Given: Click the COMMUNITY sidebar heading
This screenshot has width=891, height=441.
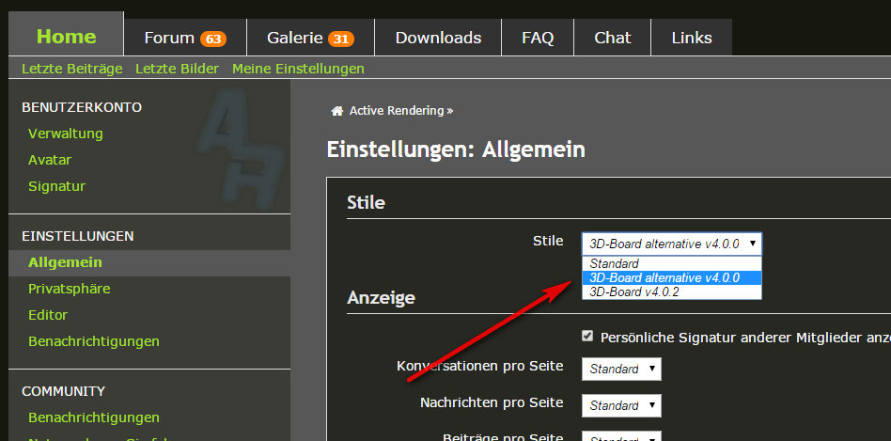Looking at the screenshot, I should tap(64, 391).
